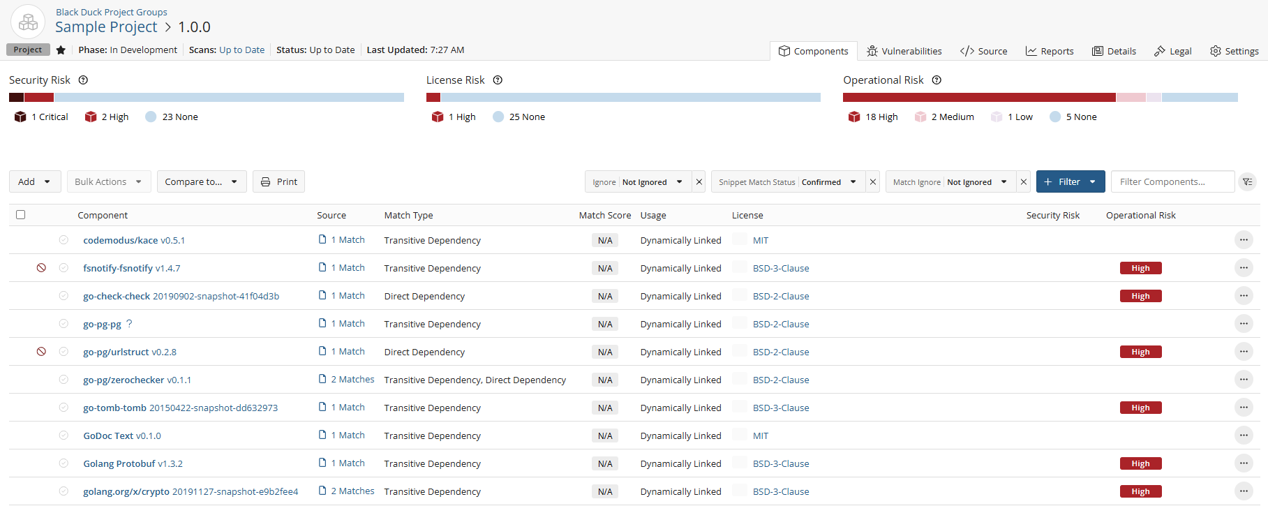
Task: Click policy violation icon on go-pg/urlstruct row
Action: [41, 352]
